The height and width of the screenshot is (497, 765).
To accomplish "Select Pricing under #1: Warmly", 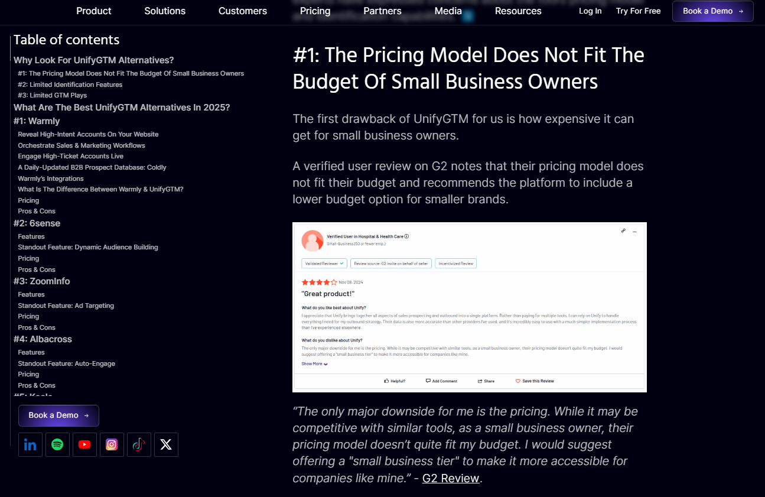I will 28,200.
